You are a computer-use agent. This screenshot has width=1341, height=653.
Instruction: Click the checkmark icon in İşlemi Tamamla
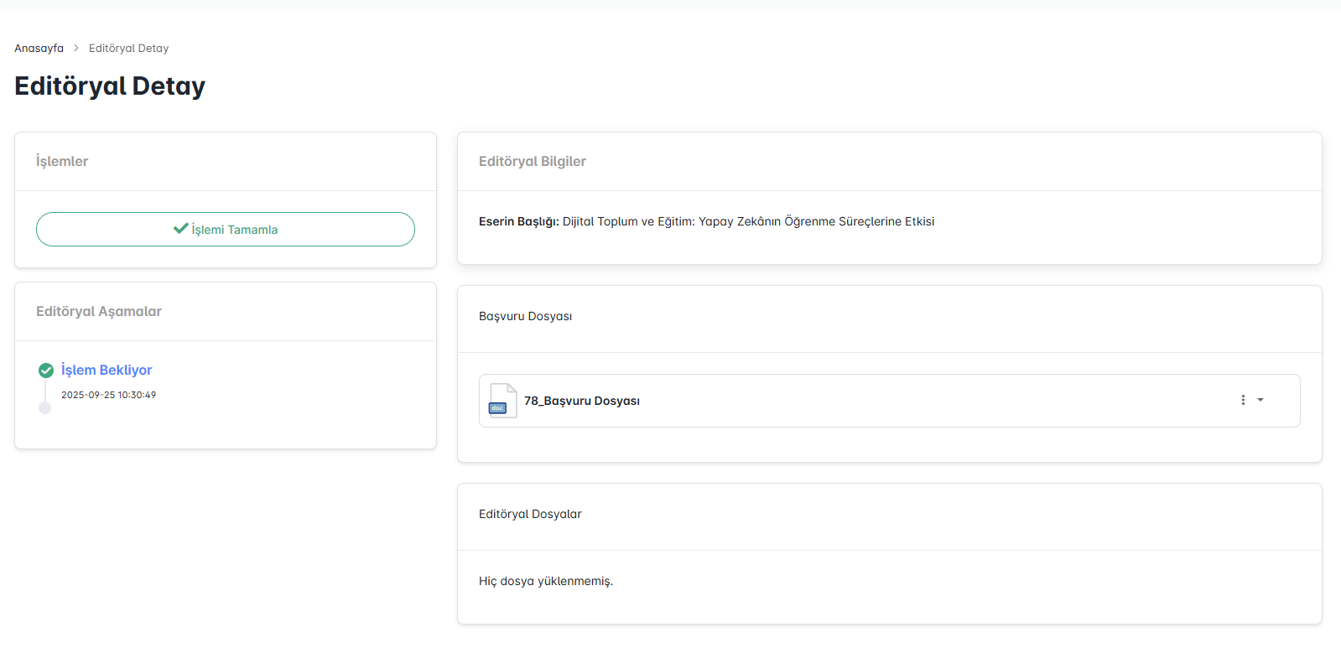[x=180, y=229]
